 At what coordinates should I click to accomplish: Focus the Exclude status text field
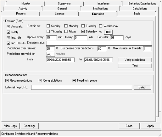pyautogui.click(x=99, y=43)
